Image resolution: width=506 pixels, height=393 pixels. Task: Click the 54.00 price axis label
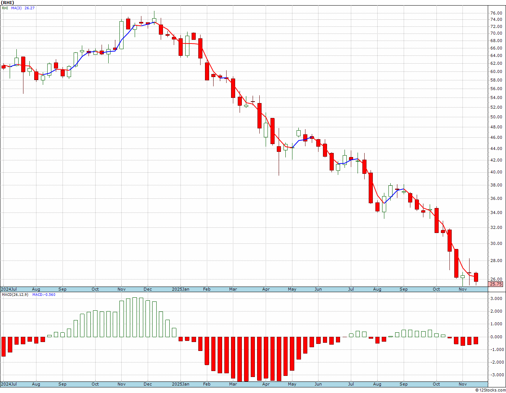(496, 98)
